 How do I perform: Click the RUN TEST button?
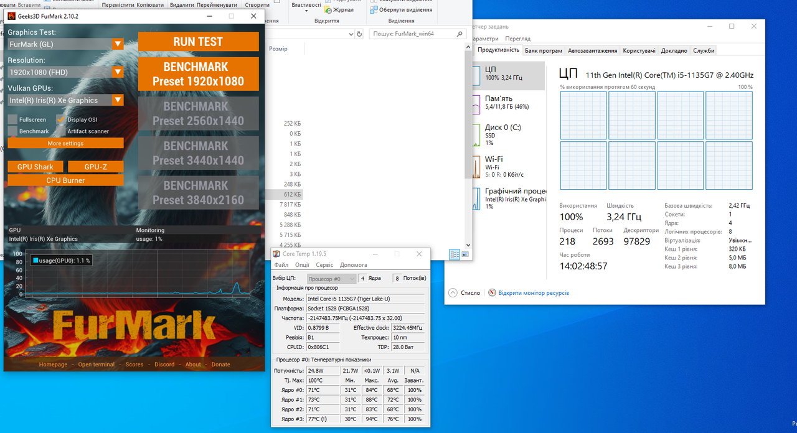tap(198, 42)
